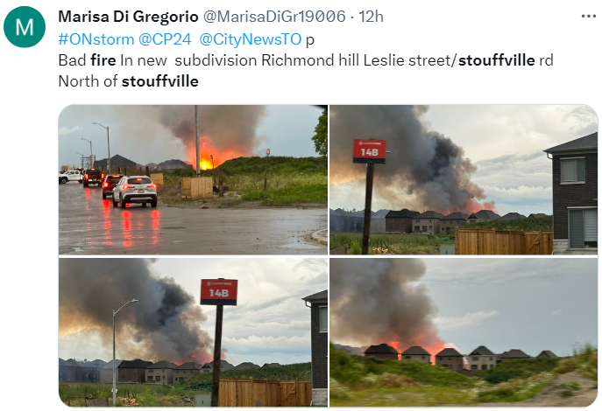Click the tweet text 'North of stouffville'

pyautogui.click(x=128, y=81)
